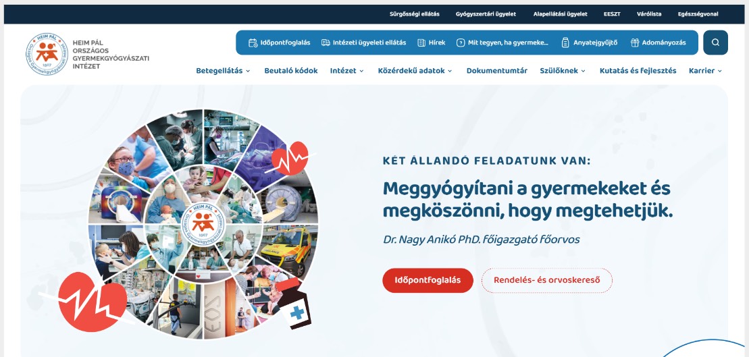749x357 pixels.
Task: Open the Beutaló kódok menu item
Action: pyautogui.click(x=291, y=71)
